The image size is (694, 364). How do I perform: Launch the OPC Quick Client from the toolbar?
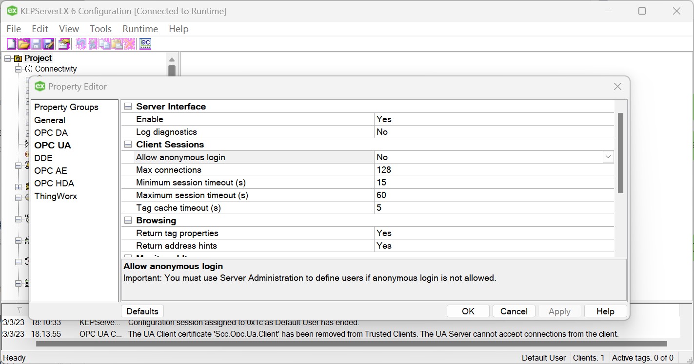tap(145, 43)
